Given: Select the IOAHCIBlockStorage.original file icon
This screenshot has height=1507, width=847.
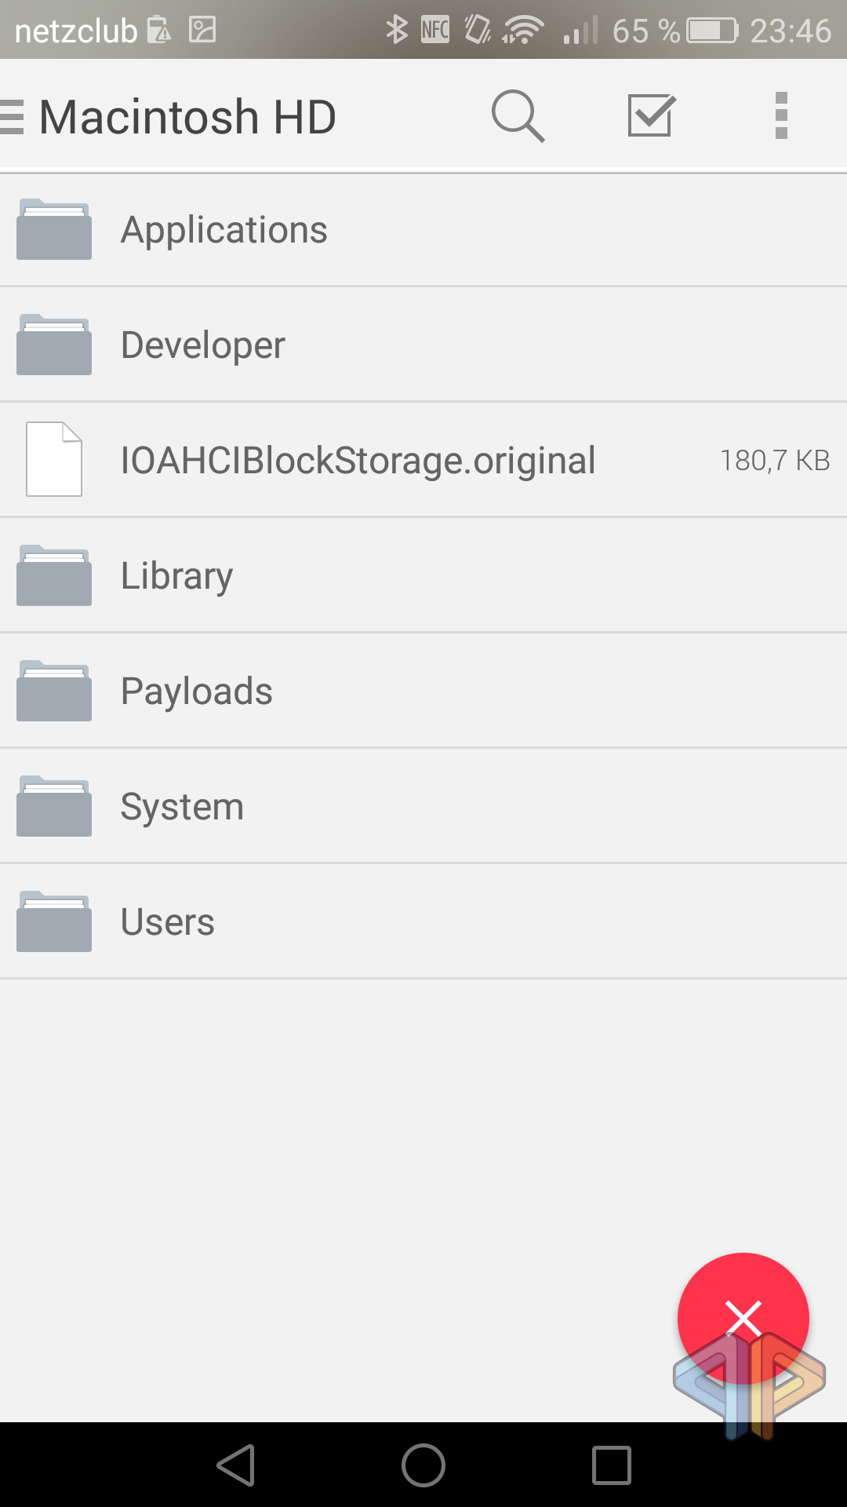Looking at the screenshot, I should (x=54, y=460).
